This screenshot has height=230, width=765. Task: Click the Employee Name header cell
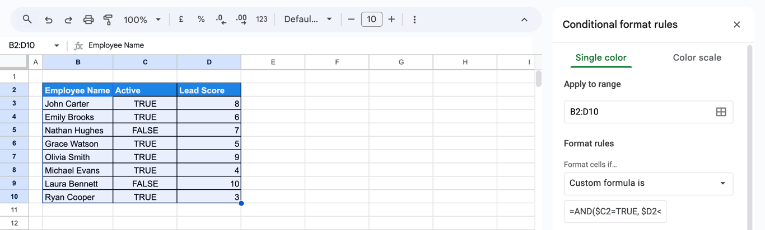tap(78, 90)
